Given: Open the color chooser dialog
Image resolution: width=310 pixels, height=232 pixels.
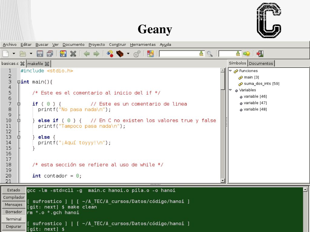Looking at the screenshot, I should click(x=150, y=53).
